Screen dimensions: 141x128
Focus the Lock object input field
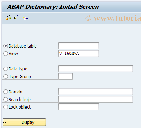79,107
